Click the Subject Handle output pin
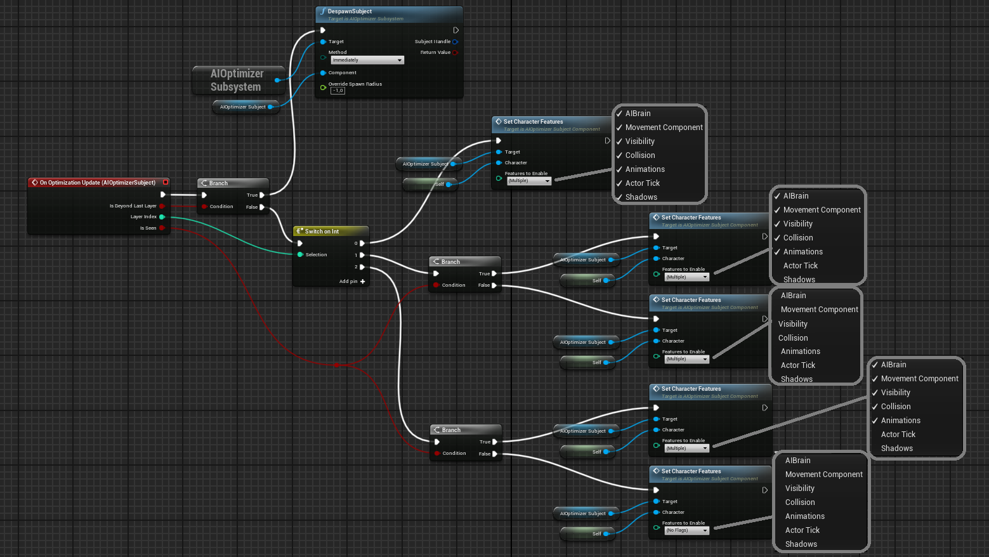 click(x=455, y=42)
